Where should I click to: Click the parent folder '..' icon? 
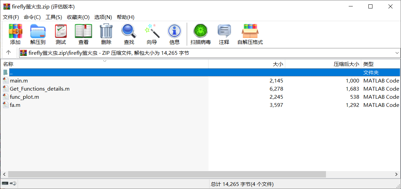(x=6, y=73)
